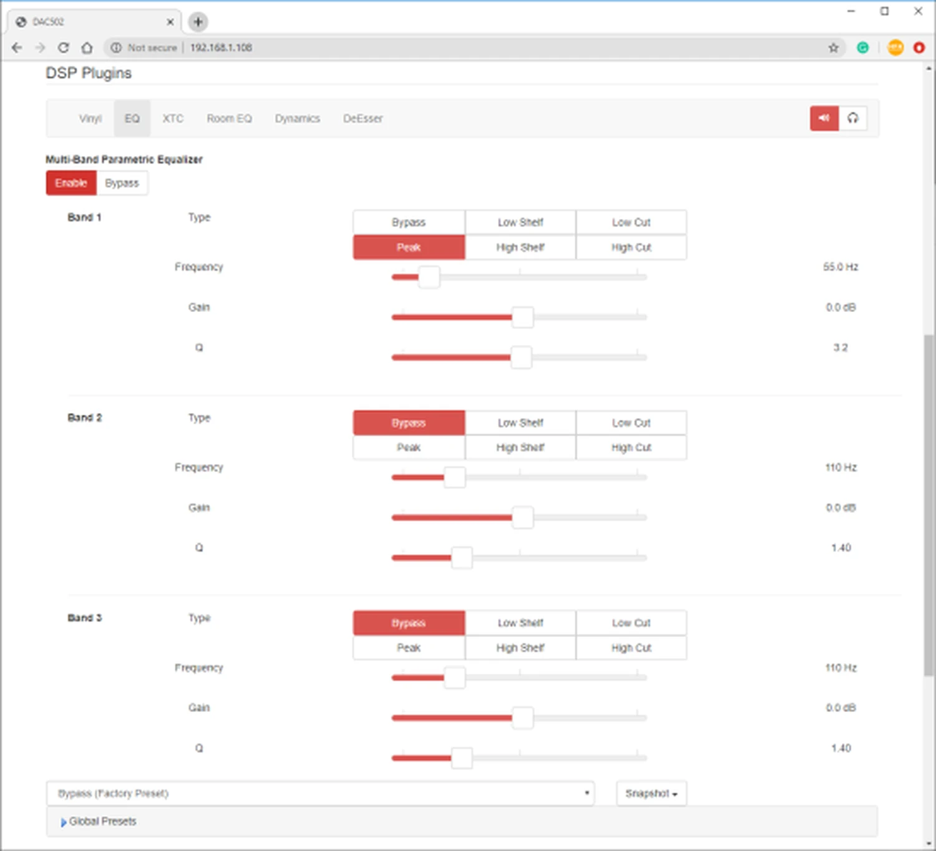Viewport: 936px width, 851px height.
Task: Switch to the Room EQ tab
Action: coord(229,119)
